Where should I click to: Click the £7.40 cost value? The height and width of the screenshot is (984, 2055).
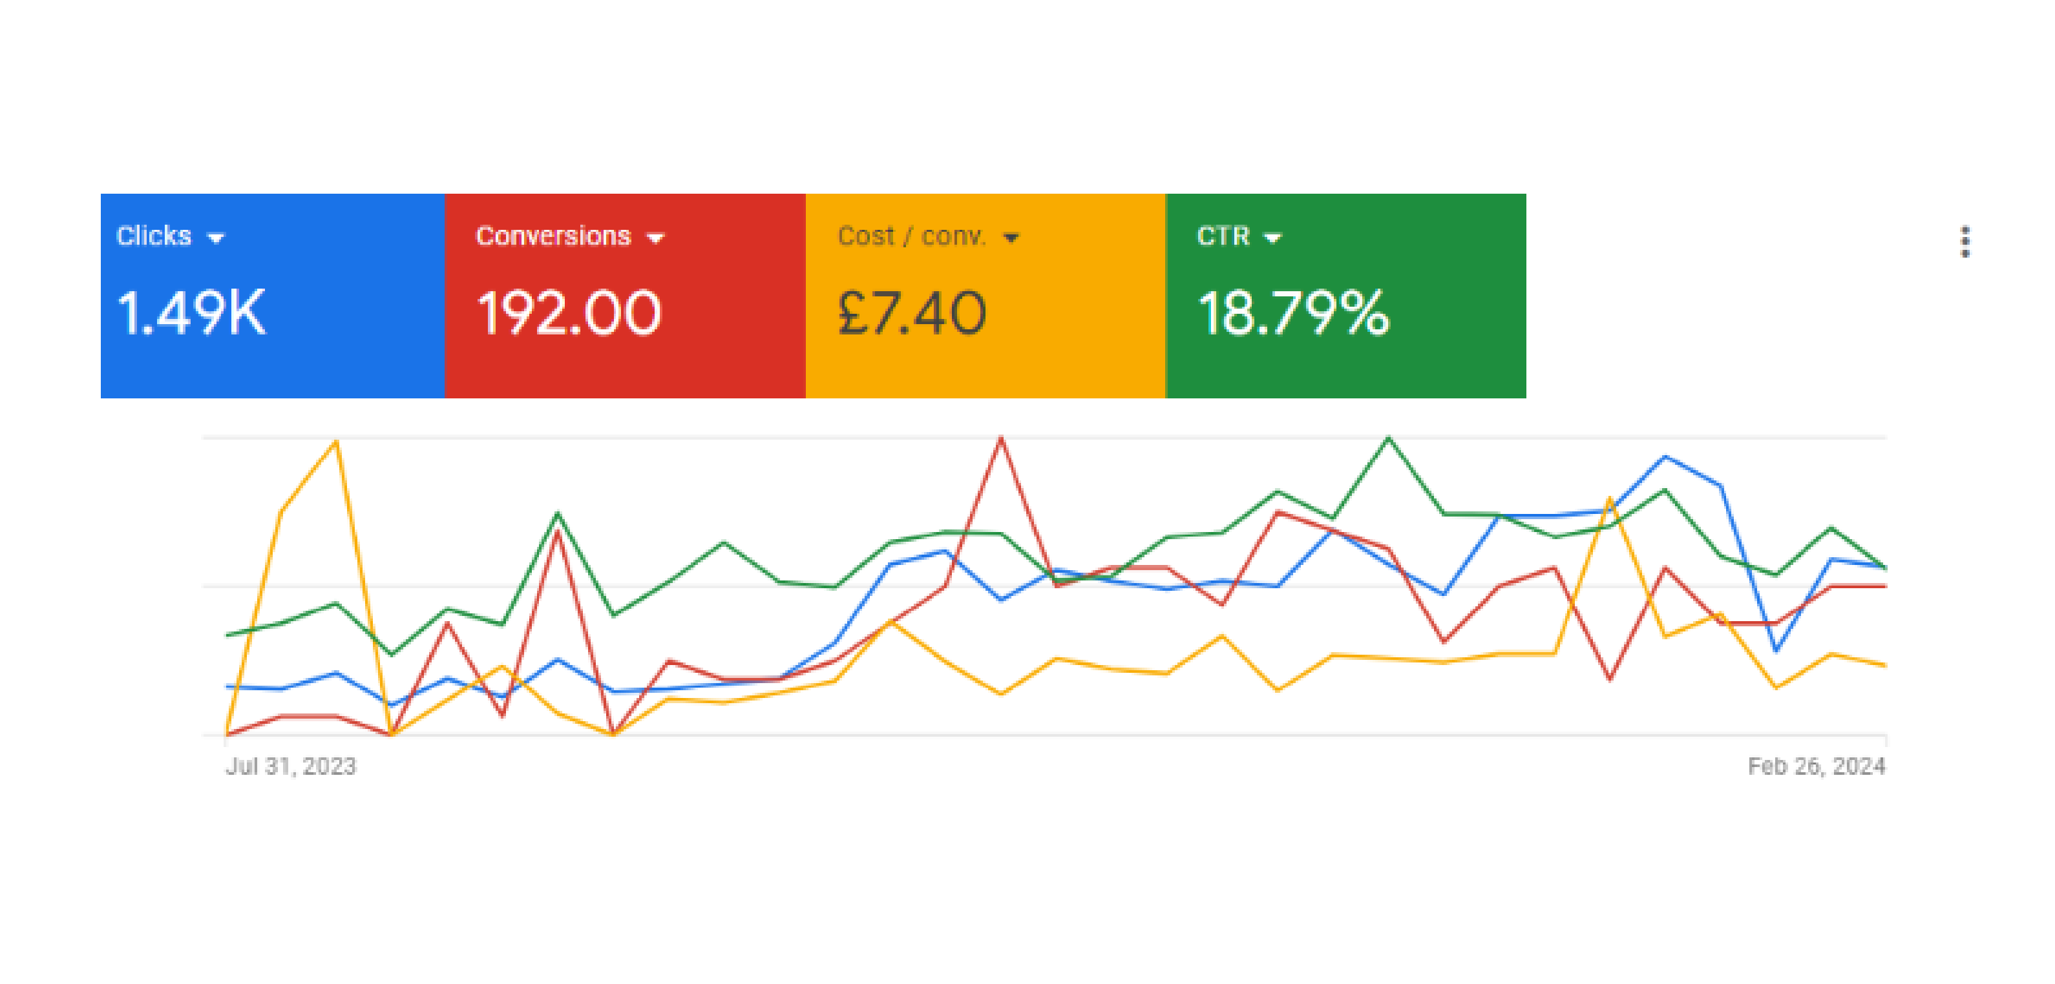tap(912, 313)
